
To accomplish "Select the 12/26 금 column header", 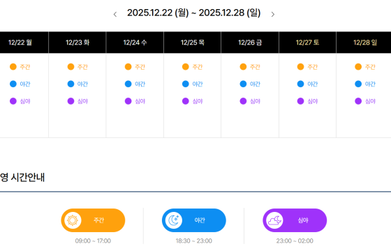I will pos(250,43).
